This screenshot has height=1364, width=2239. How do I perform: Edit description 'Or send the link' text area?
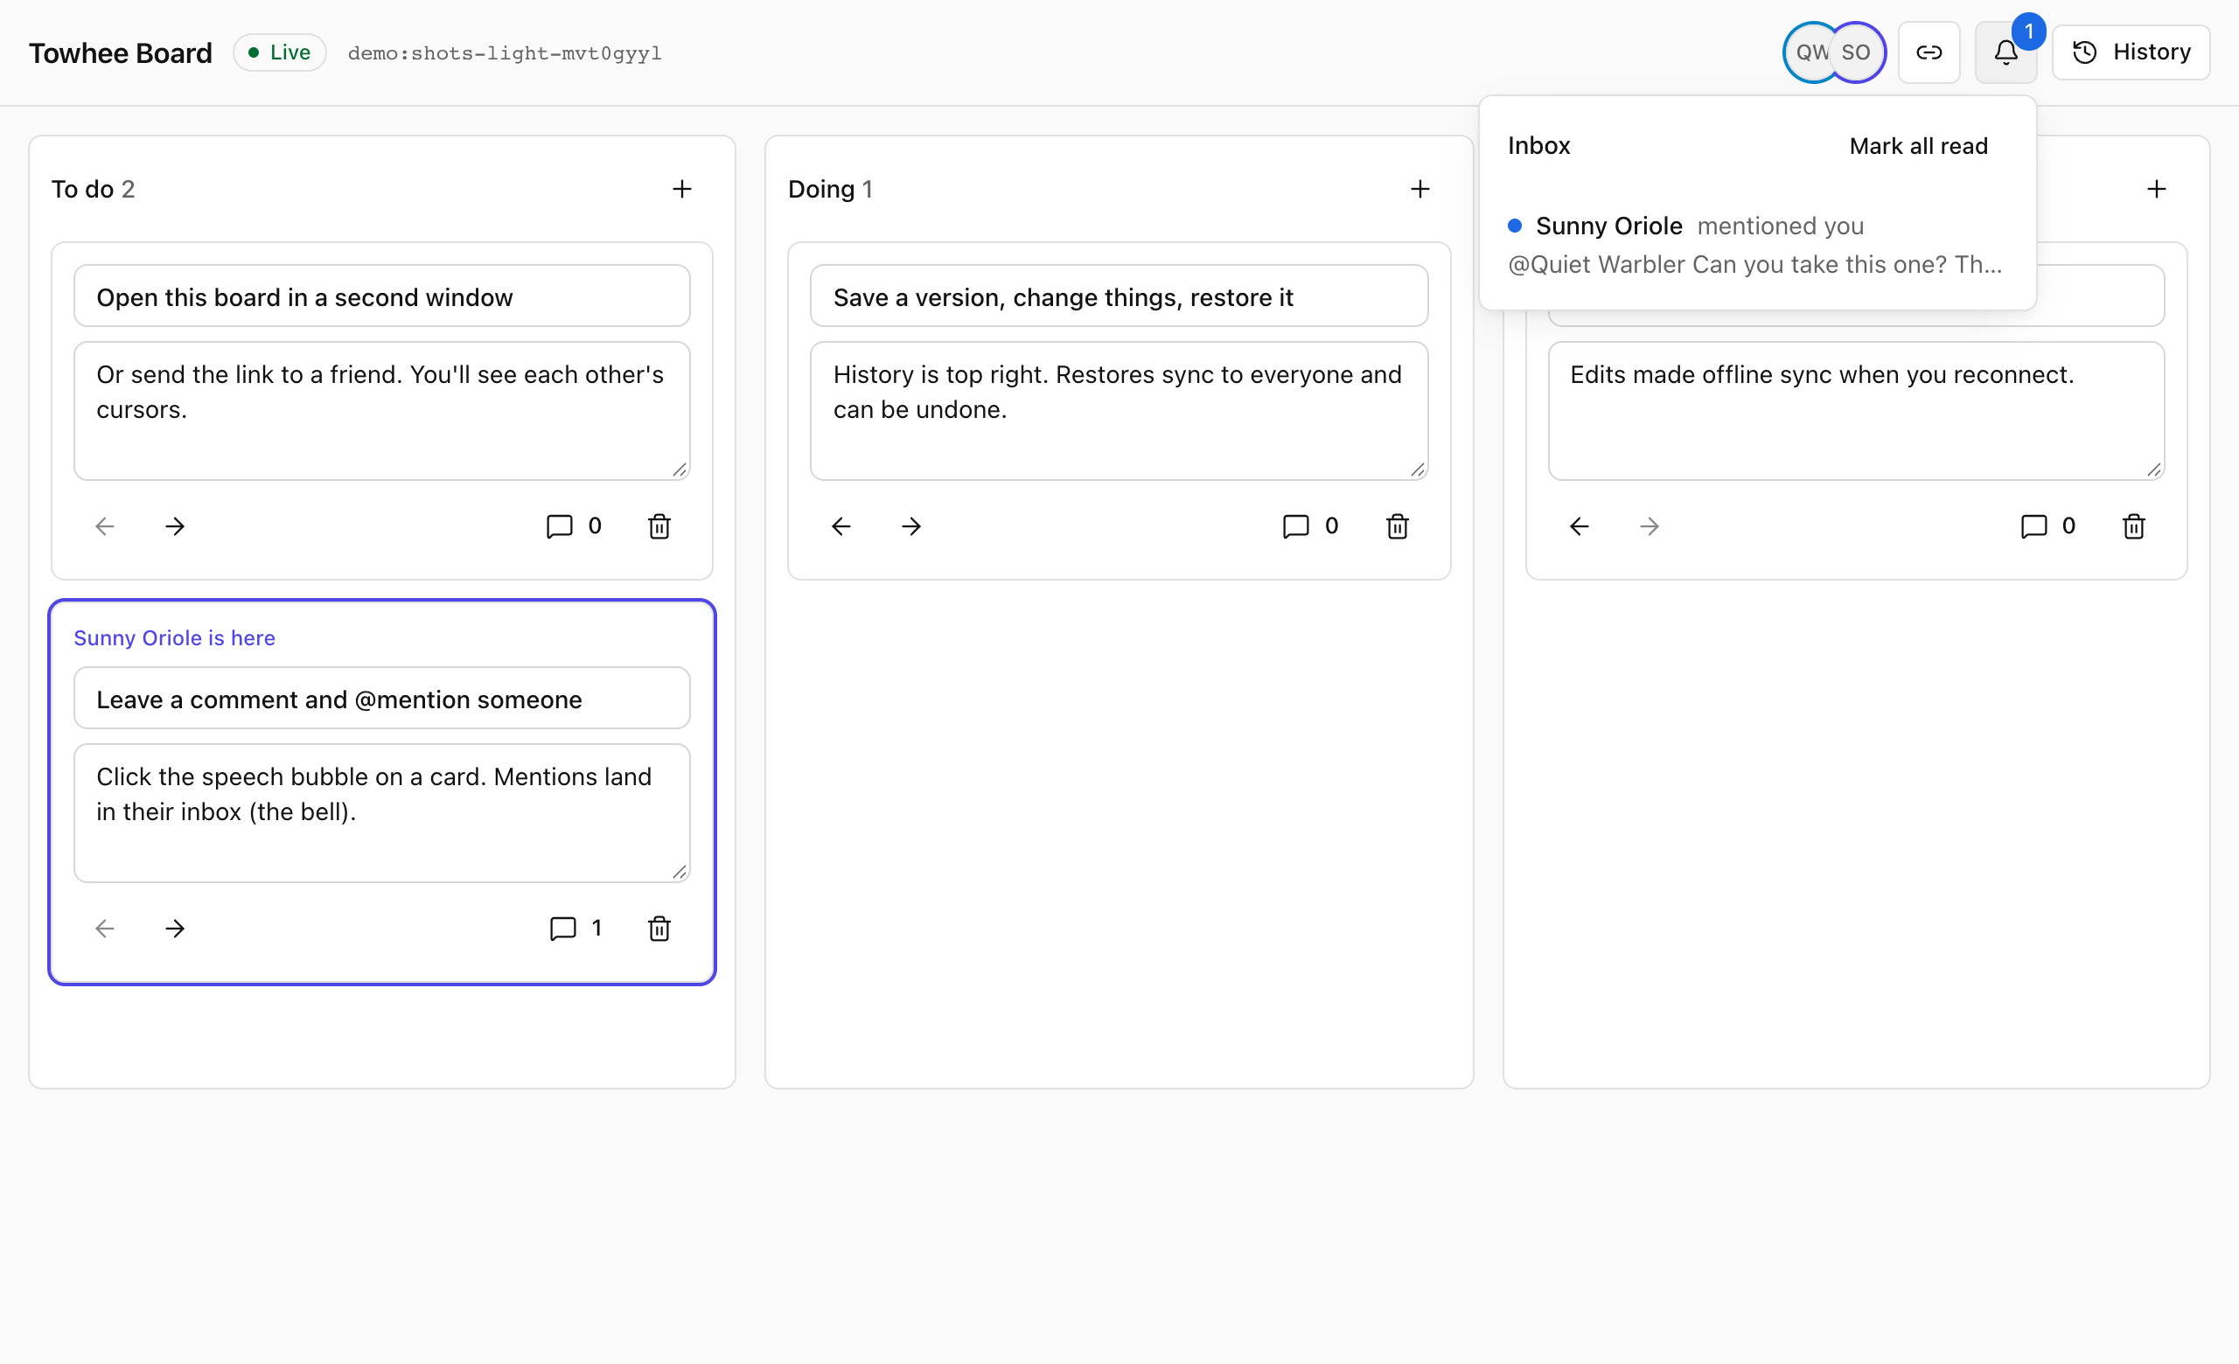(381, 411)
